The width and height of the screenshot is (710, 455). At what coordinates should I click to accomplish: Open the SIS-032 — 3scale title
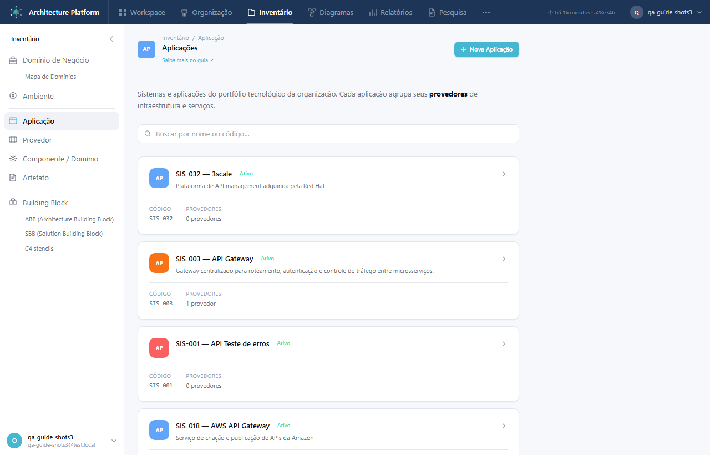pyautogui.click(x=204, y=174)
